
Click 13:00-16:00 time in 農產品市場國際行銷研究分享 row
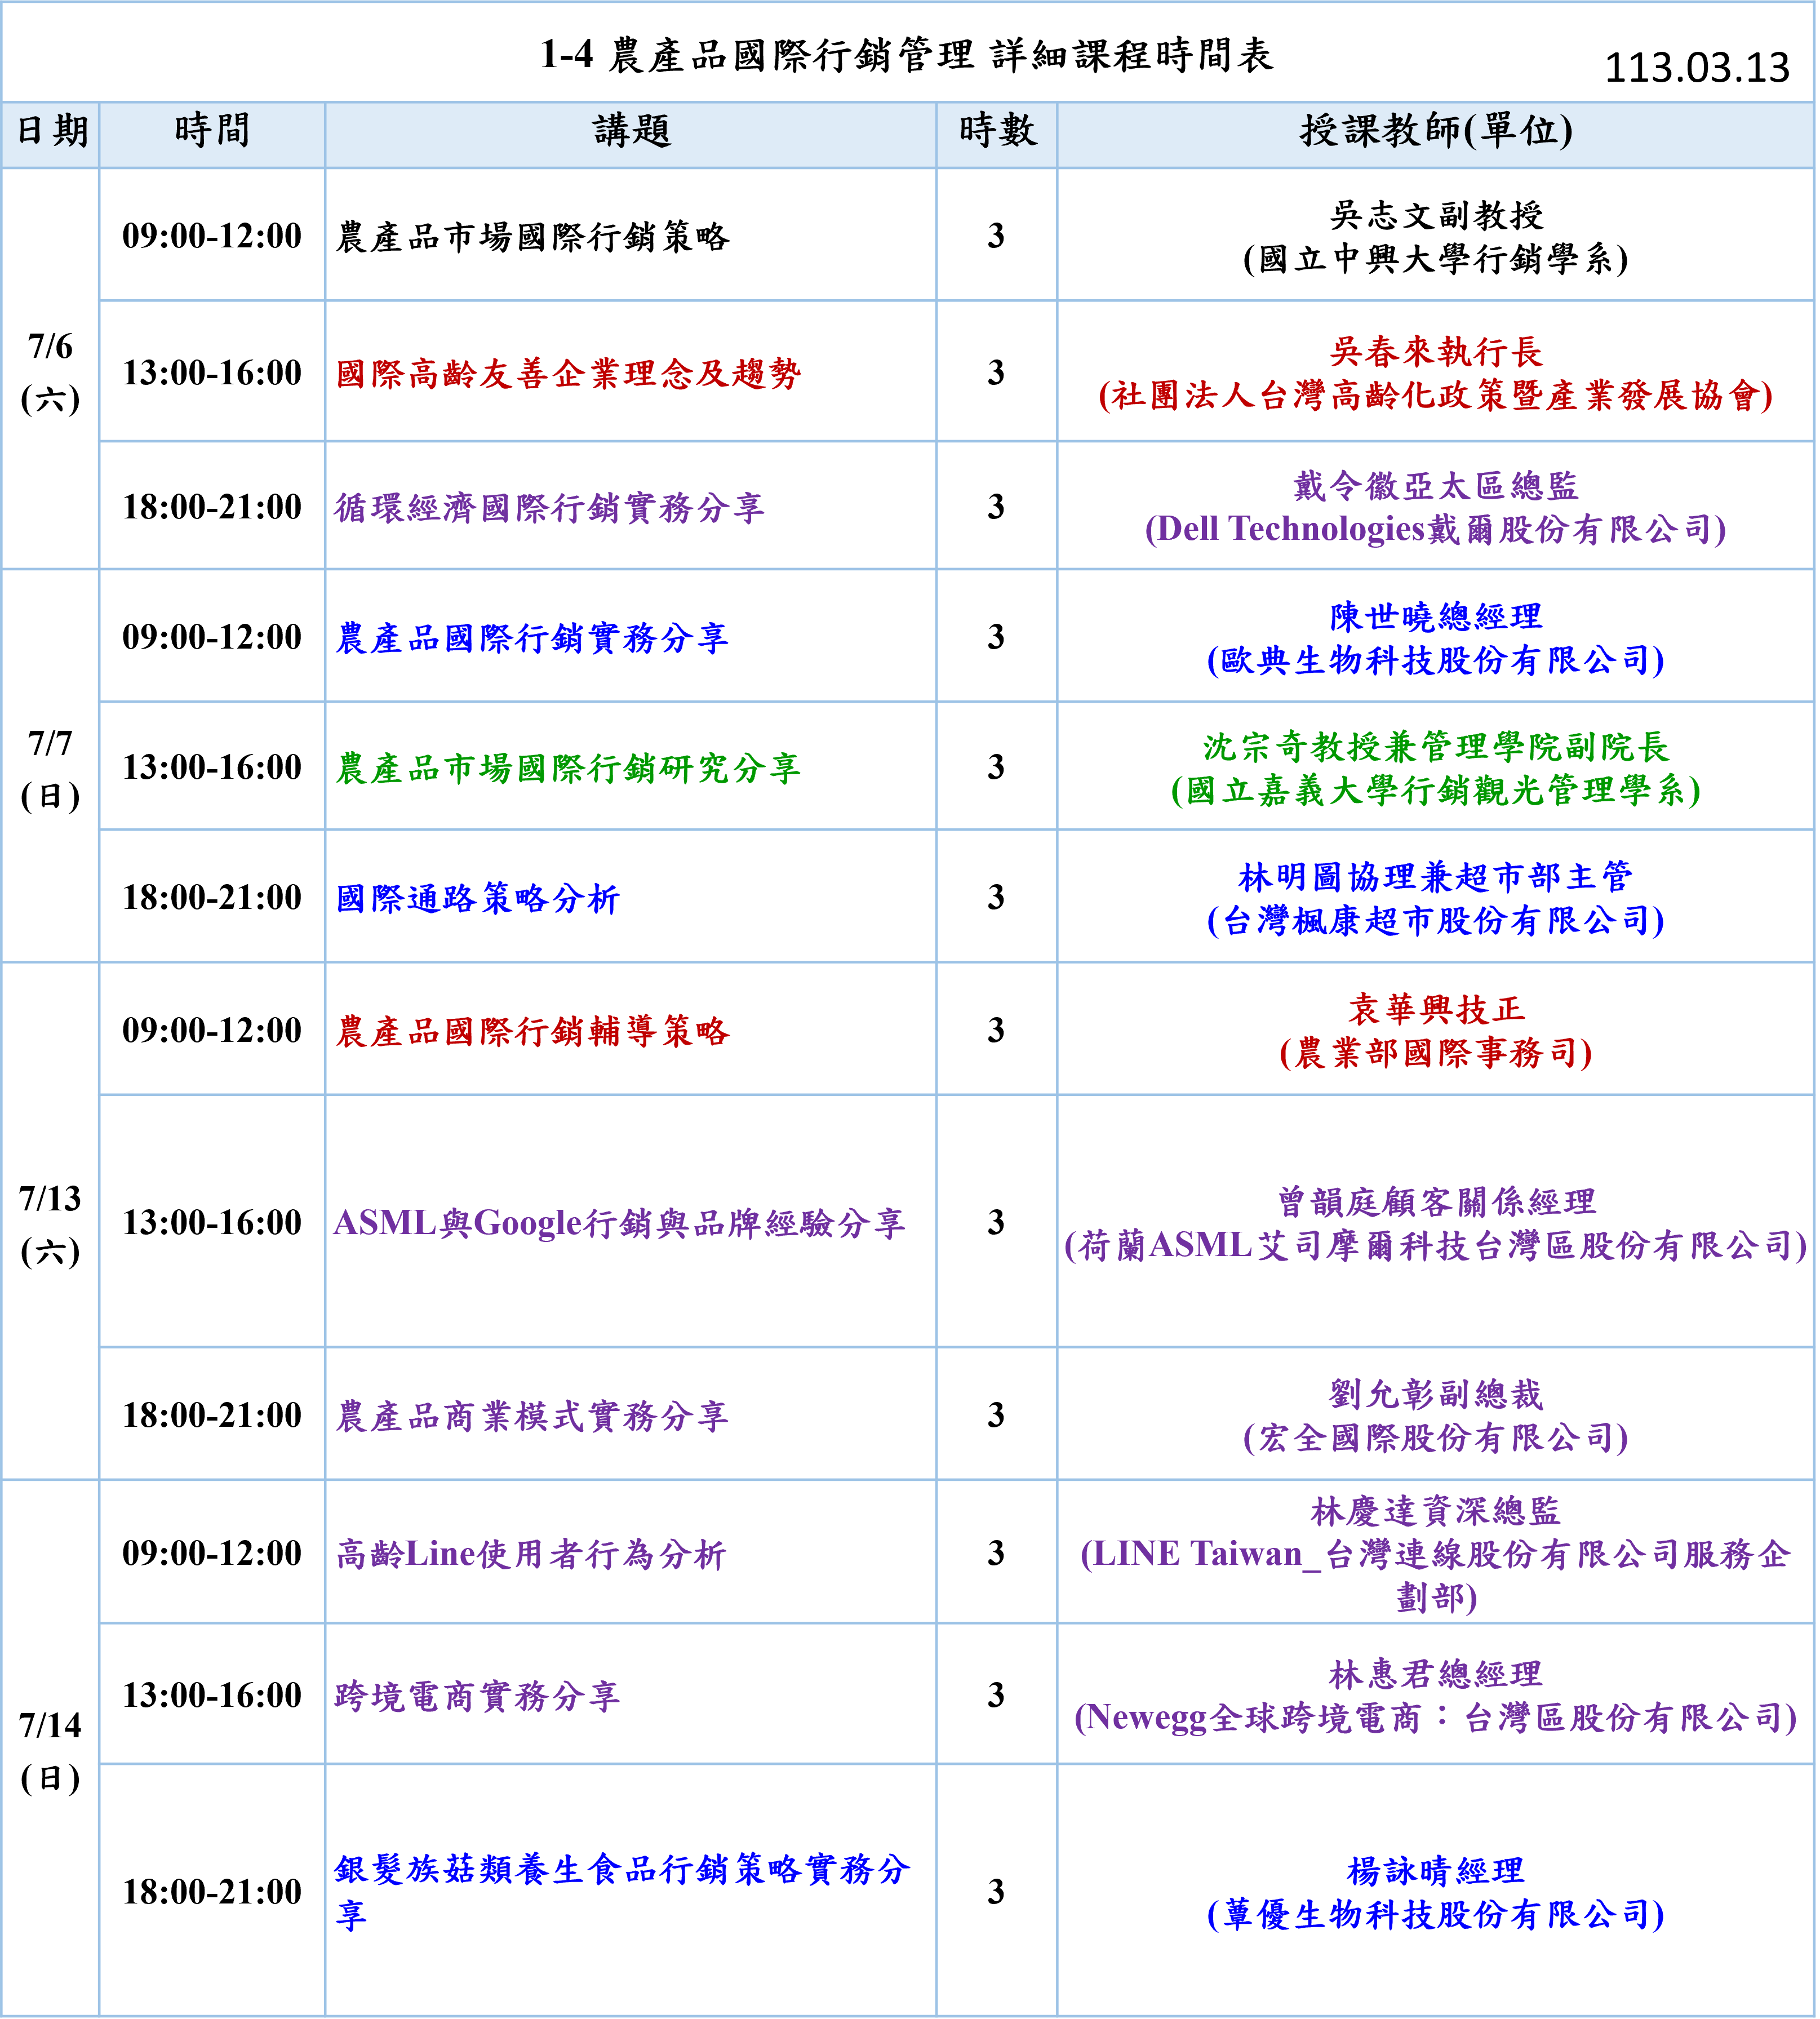(212, 768)
